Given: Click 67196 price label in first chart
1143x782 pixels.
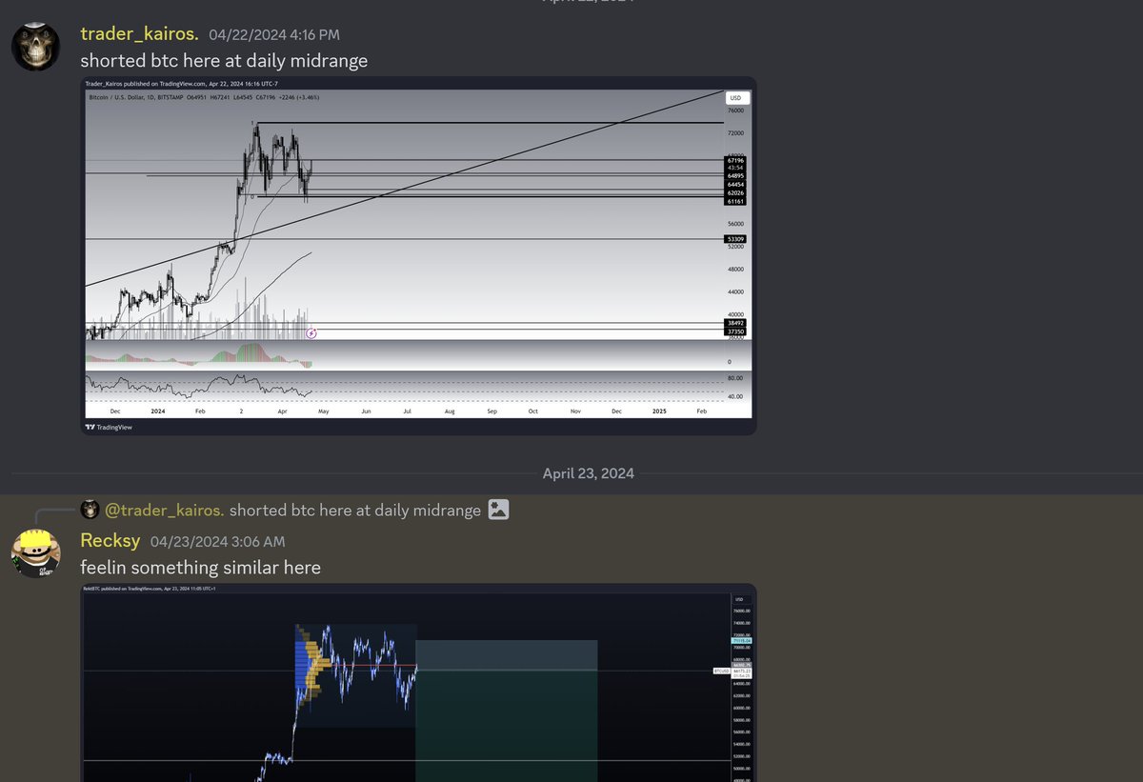Looking at the screenshot, I should [x=735, y=160].
